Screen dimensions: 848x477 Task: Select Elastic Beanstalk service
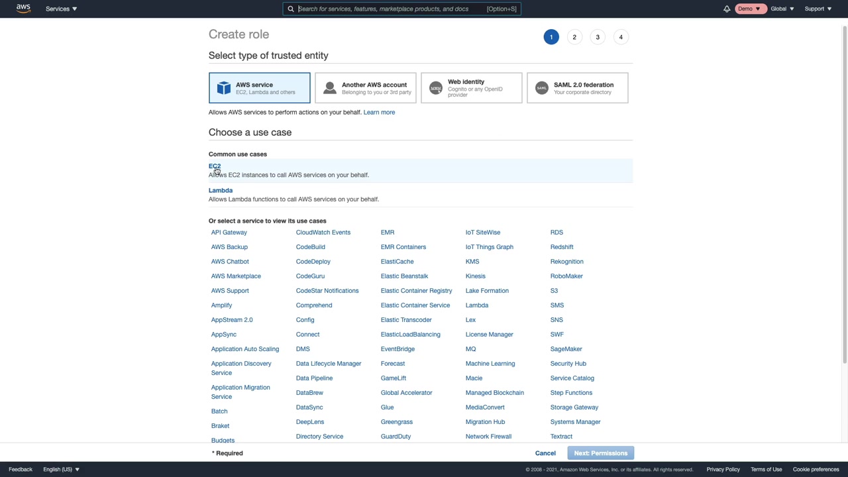pyautogui.click(x=405, y=276)
